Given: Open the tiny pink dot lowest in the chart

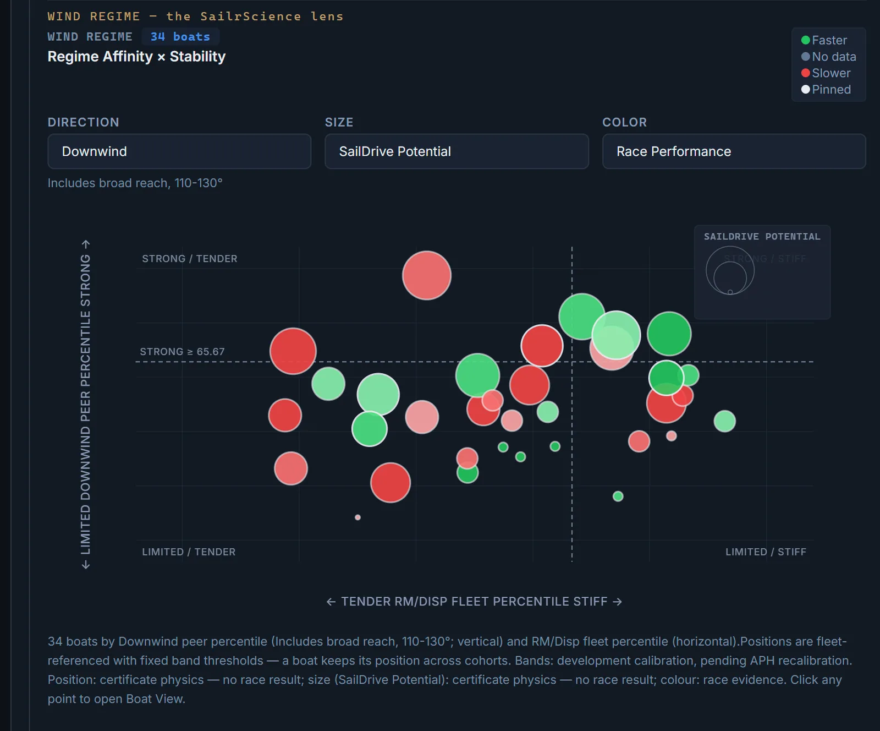Looking at the screenshot, I should [x=358, y=517].
